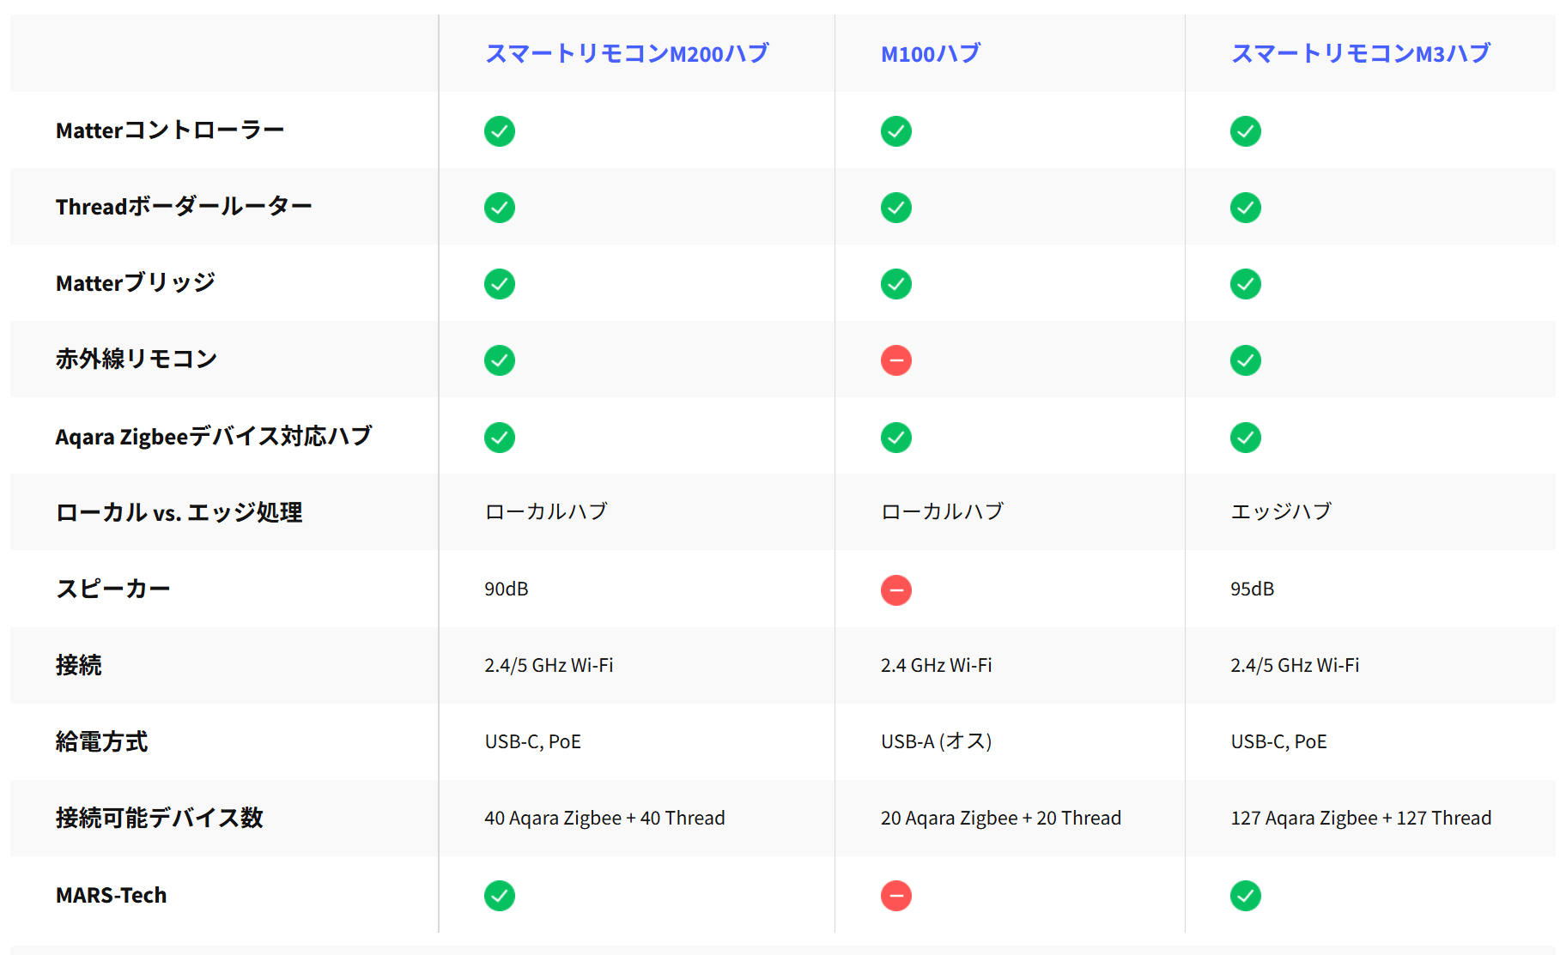The height and width of the screenshot is (955, 1560).
Task: Click M100 red minus icon for 赤外線リモコン
Action: (x=895, y=360)
